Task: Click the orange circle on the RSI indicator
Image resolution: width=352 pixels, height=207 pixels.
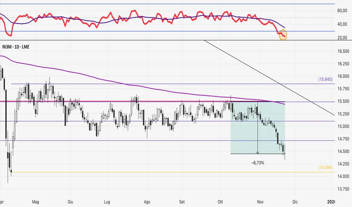Action: pos(283,35)
